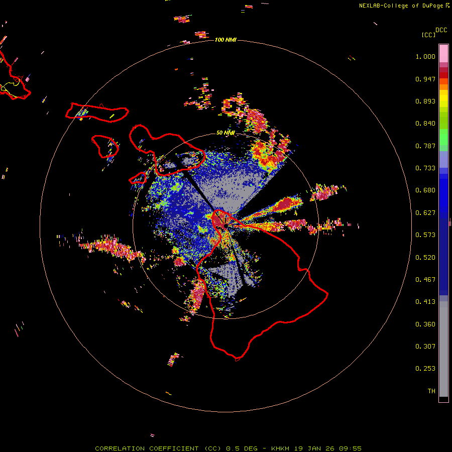Click the 0.947 color scale value

point(425,79)
